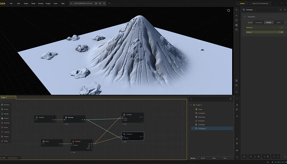Adjust the Amount slider
Image resolution: width=287 pixels, height=164 pixels.
[265, 27]
